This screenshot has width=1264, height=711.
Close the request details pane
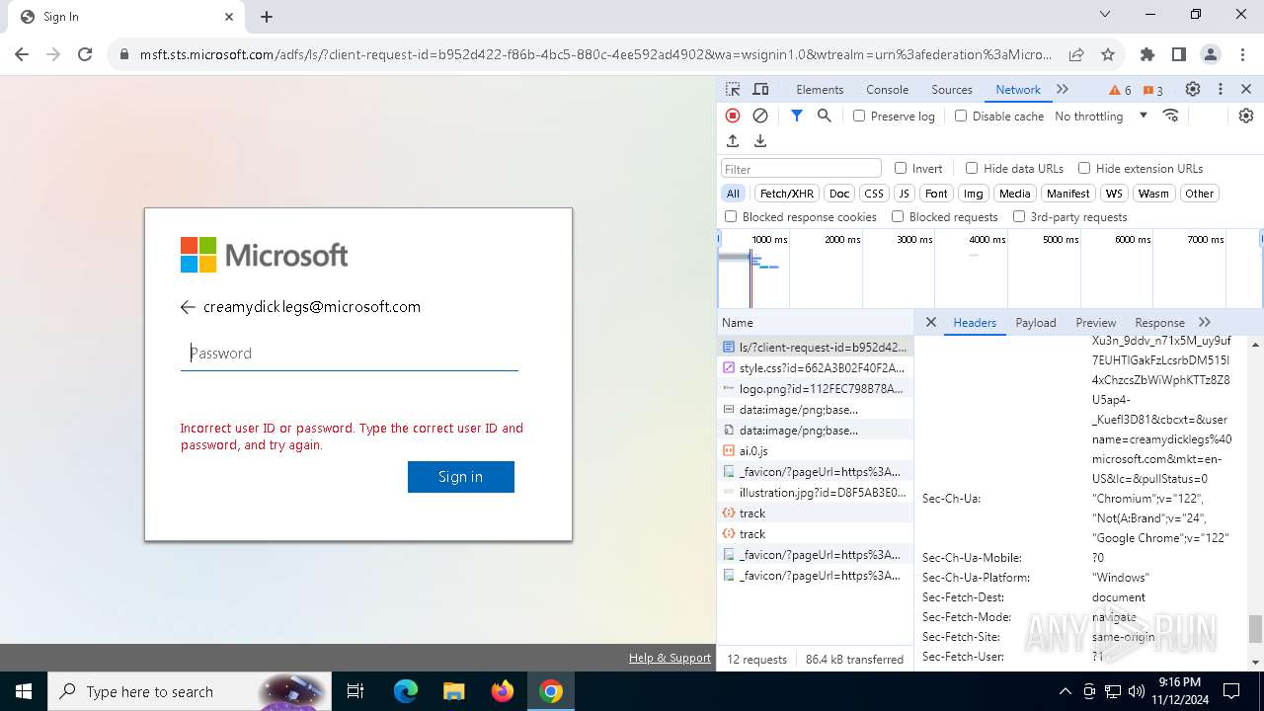pyautogui.click(x=930, y=322)
